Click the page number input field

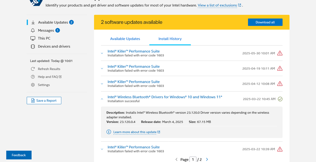pos(193,159)
